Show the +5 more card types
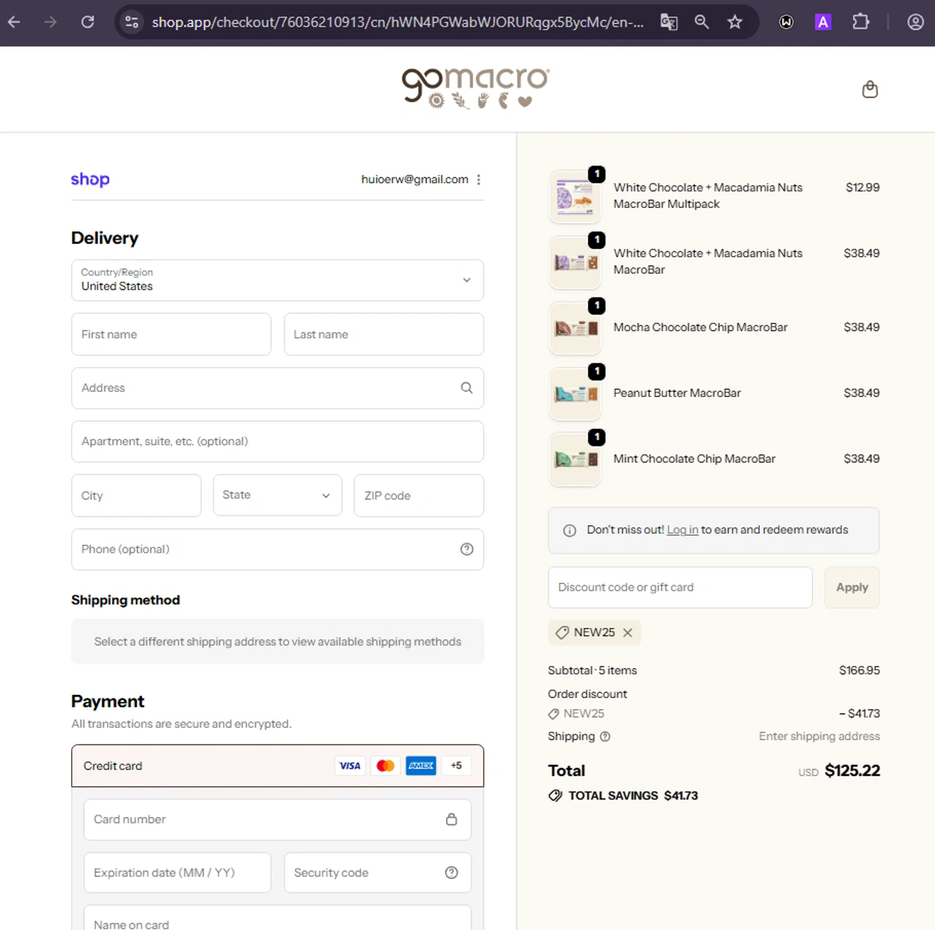Screen dimensions: 935x930 tap(456, 765)
